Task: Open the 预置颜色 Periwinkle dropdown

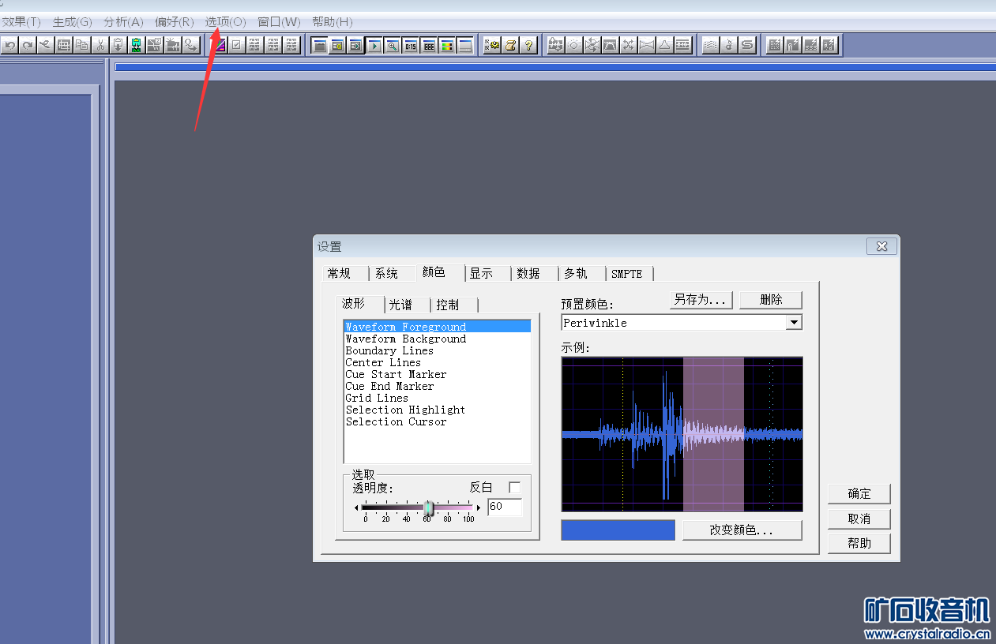Action: (x=795, y=323)
